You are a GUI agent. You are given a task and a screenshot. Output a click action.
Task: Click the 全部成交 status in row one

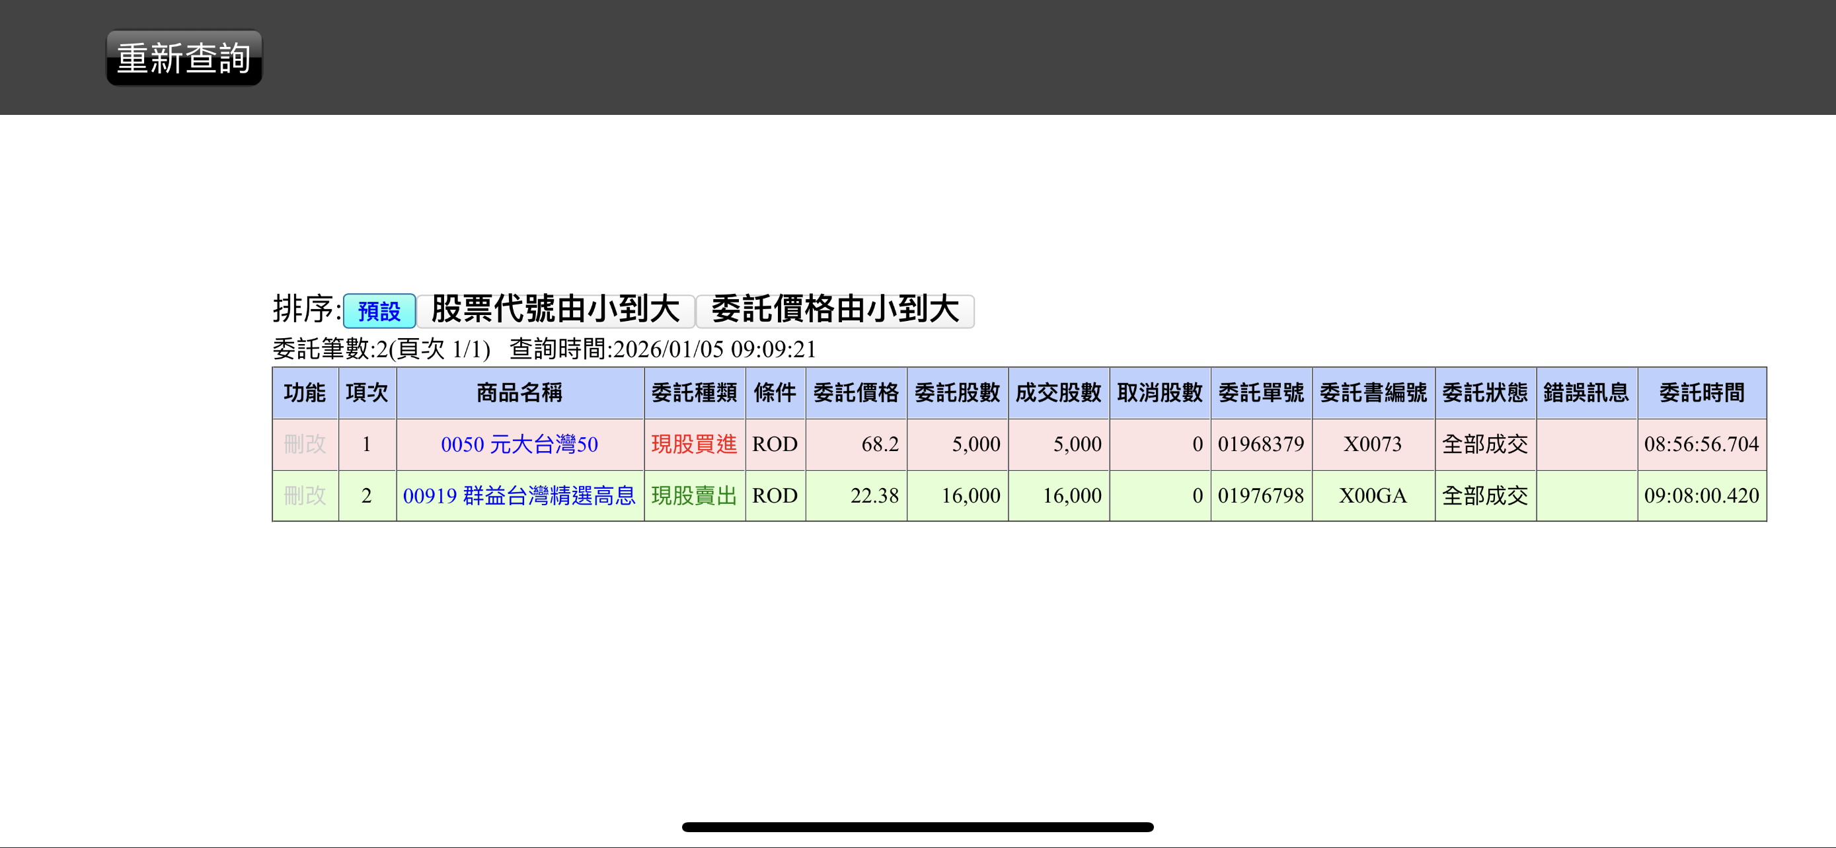click(1484, 444)
